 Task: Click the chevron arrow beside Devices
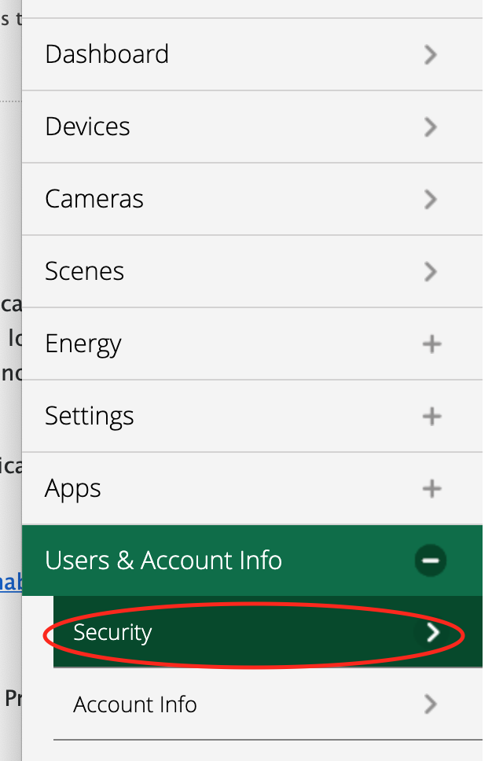point(430,127)
